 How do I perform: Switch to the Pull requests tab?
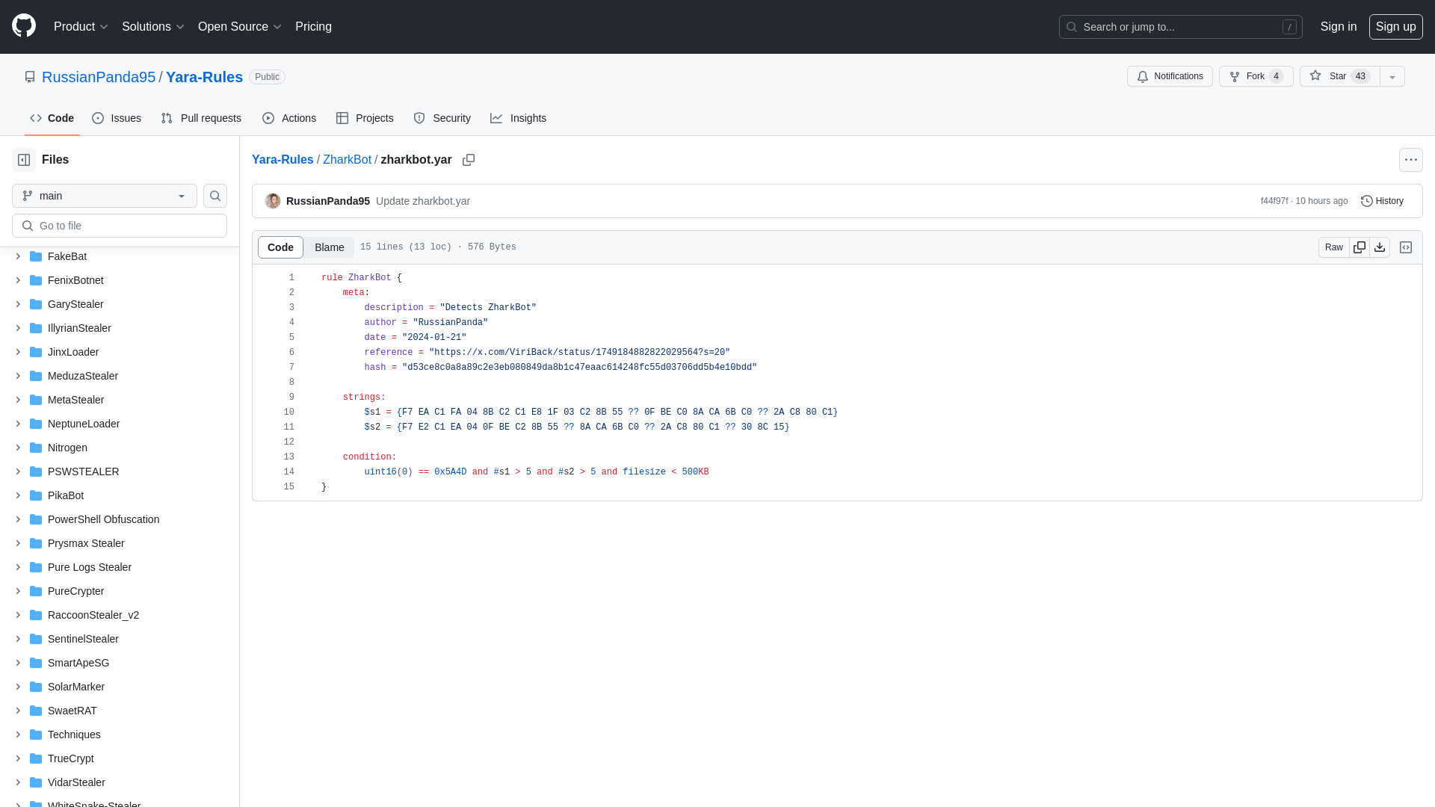pyautogui.click(x=201, y=118)
